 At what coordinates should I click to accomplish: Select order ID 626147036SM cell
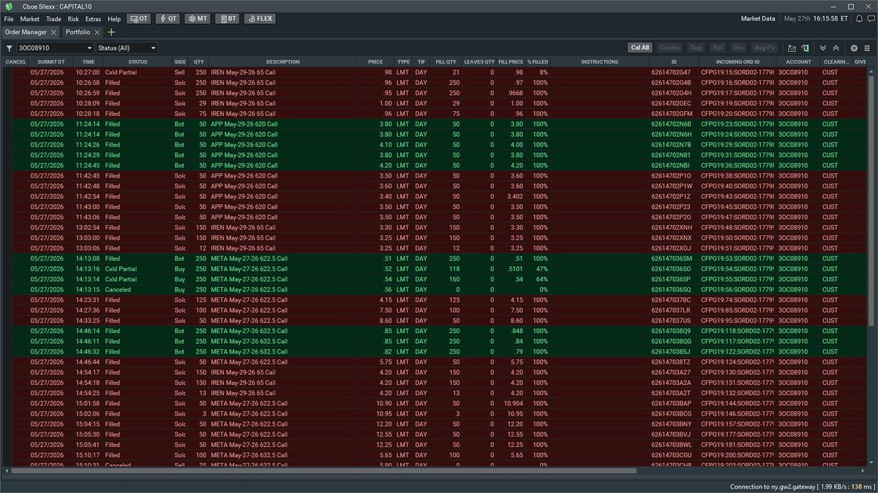[x=675, y=259]
